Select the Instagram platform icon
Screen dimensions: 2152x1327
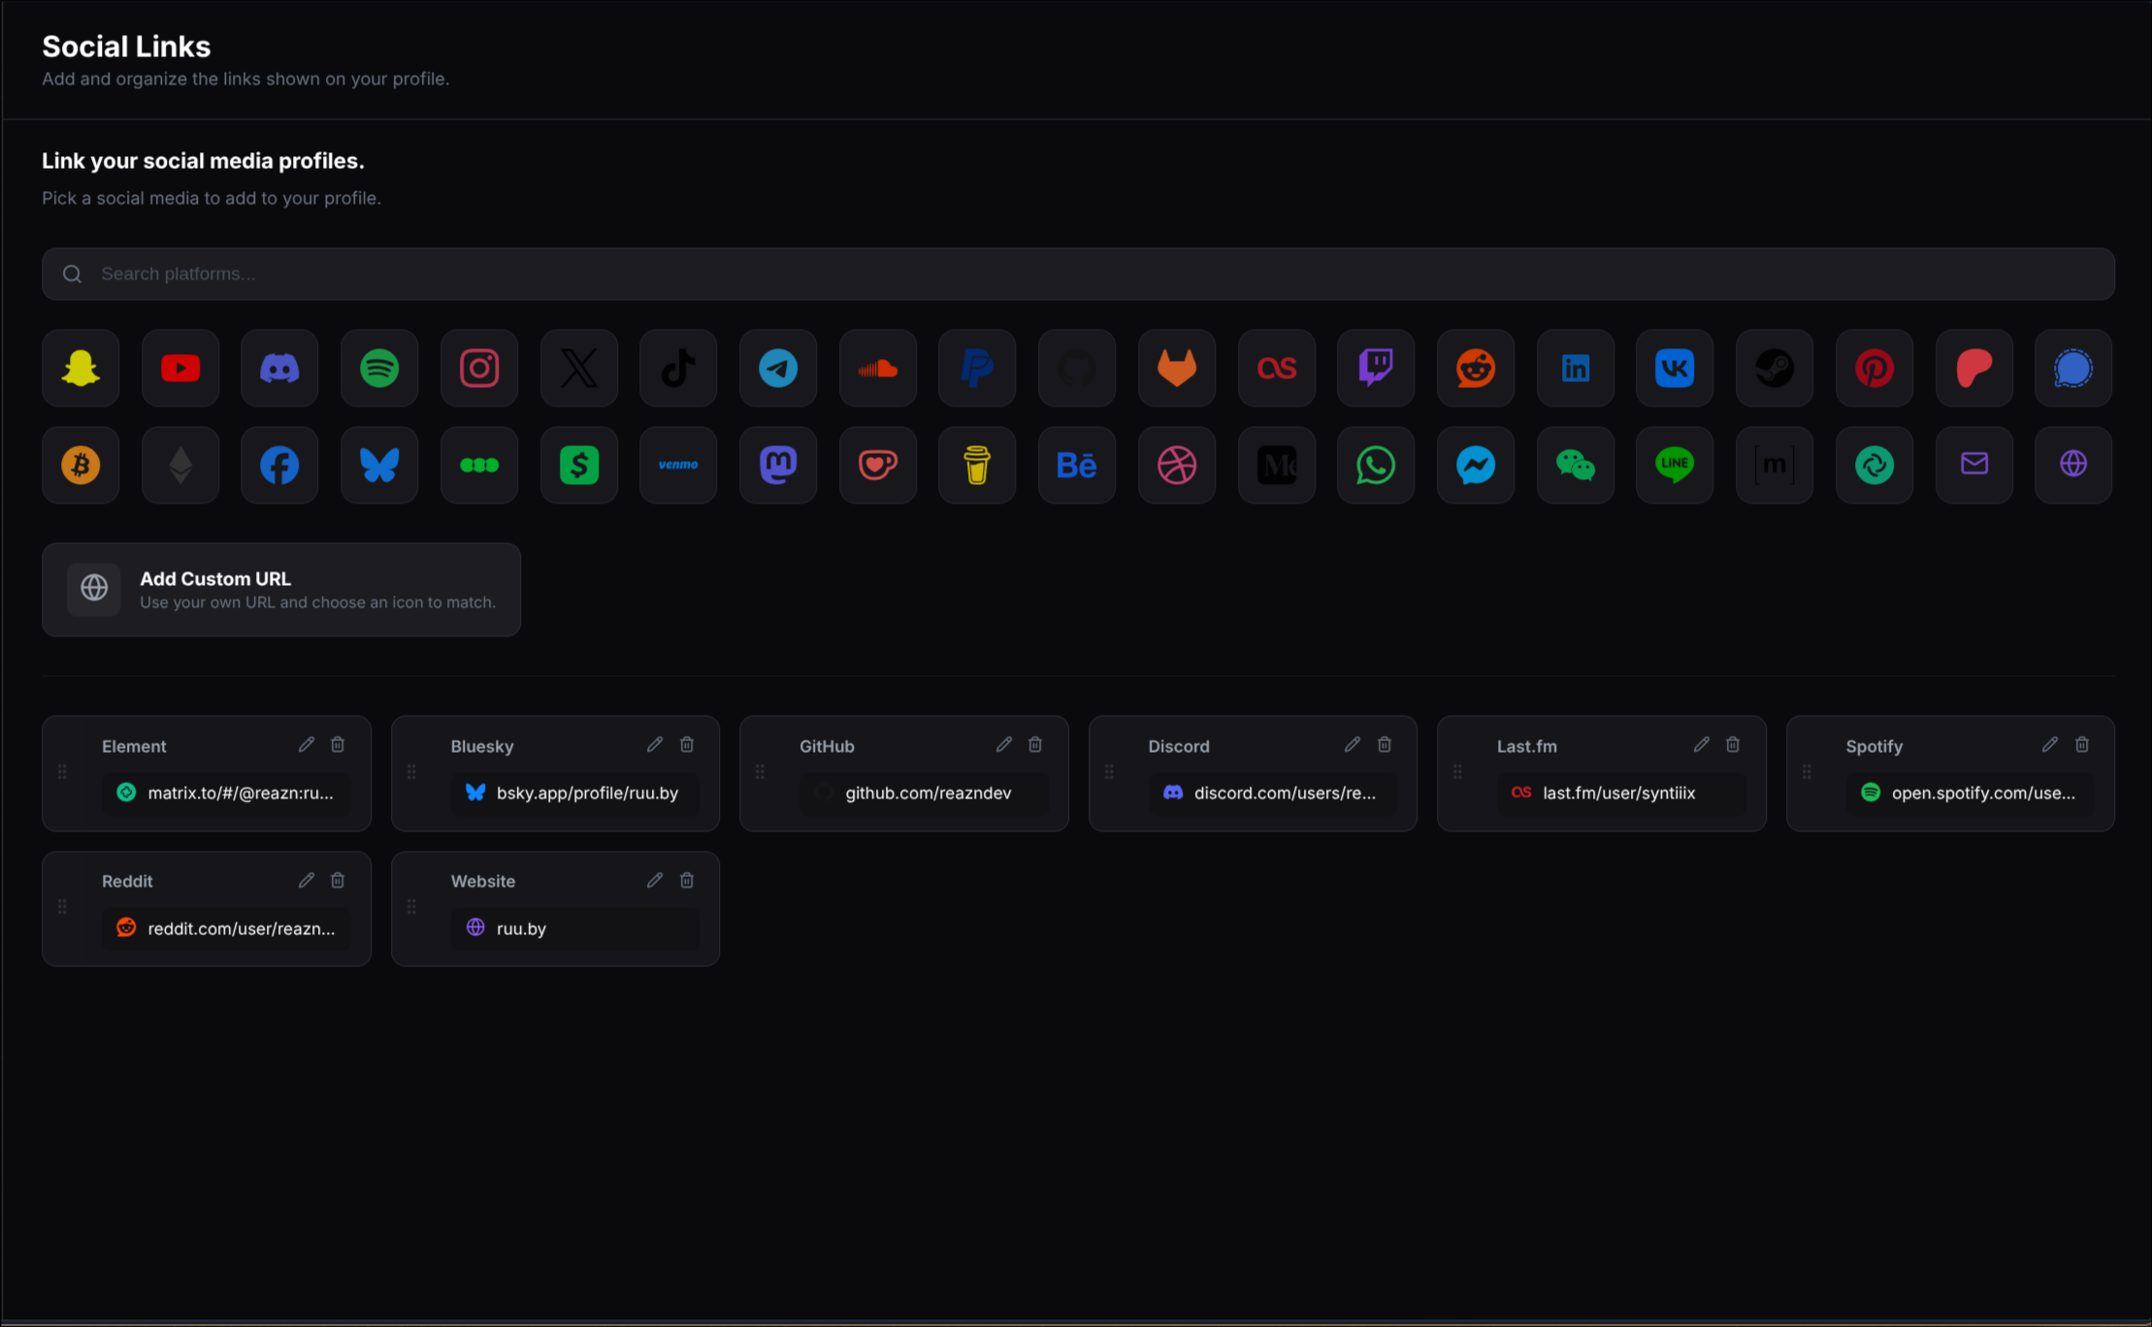click(x=479, y=369)
